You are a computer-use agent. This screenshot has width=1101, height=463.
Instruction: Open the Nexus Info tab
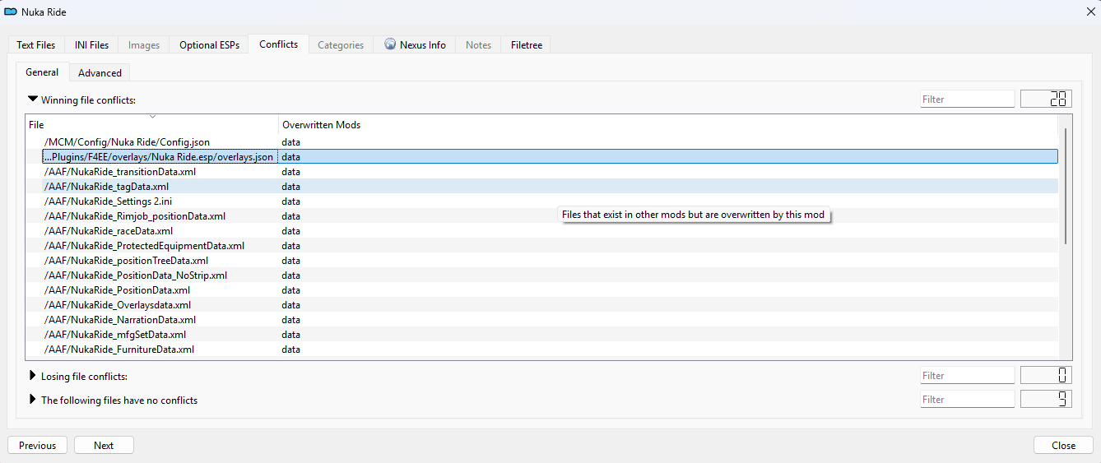pyautogui.click(x=415, y=45)
